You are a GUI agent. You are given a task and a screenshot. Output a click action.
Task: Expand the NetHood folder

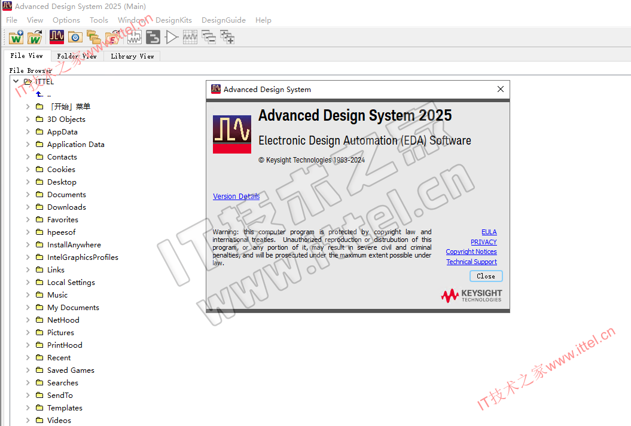(28, 320)
